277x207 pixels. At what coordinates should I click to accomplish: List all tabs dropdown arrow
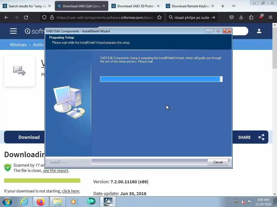pos(233,6)
